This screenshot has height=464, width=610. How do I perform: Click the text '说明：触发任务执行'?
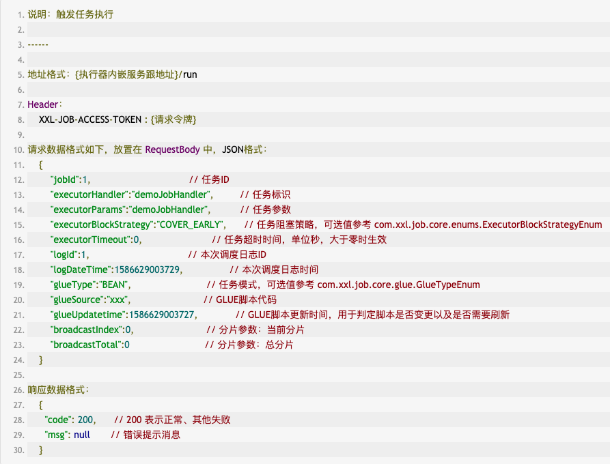coord(70,14)
